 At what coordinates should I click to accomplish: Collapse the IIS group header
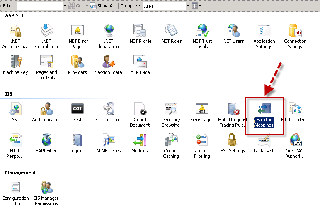[x=9, y=94]
